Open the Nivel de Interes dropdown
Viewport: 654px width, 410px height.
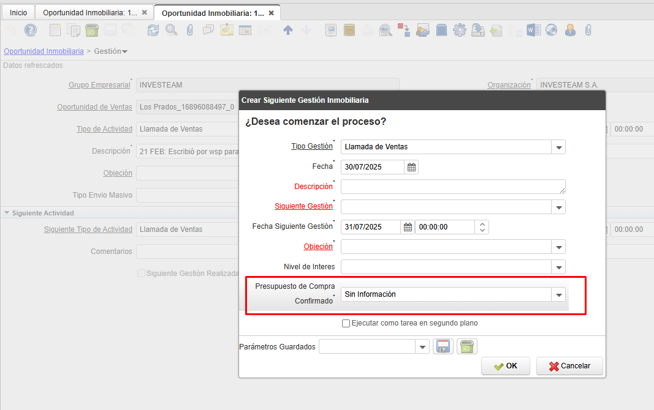click(558, 267)
